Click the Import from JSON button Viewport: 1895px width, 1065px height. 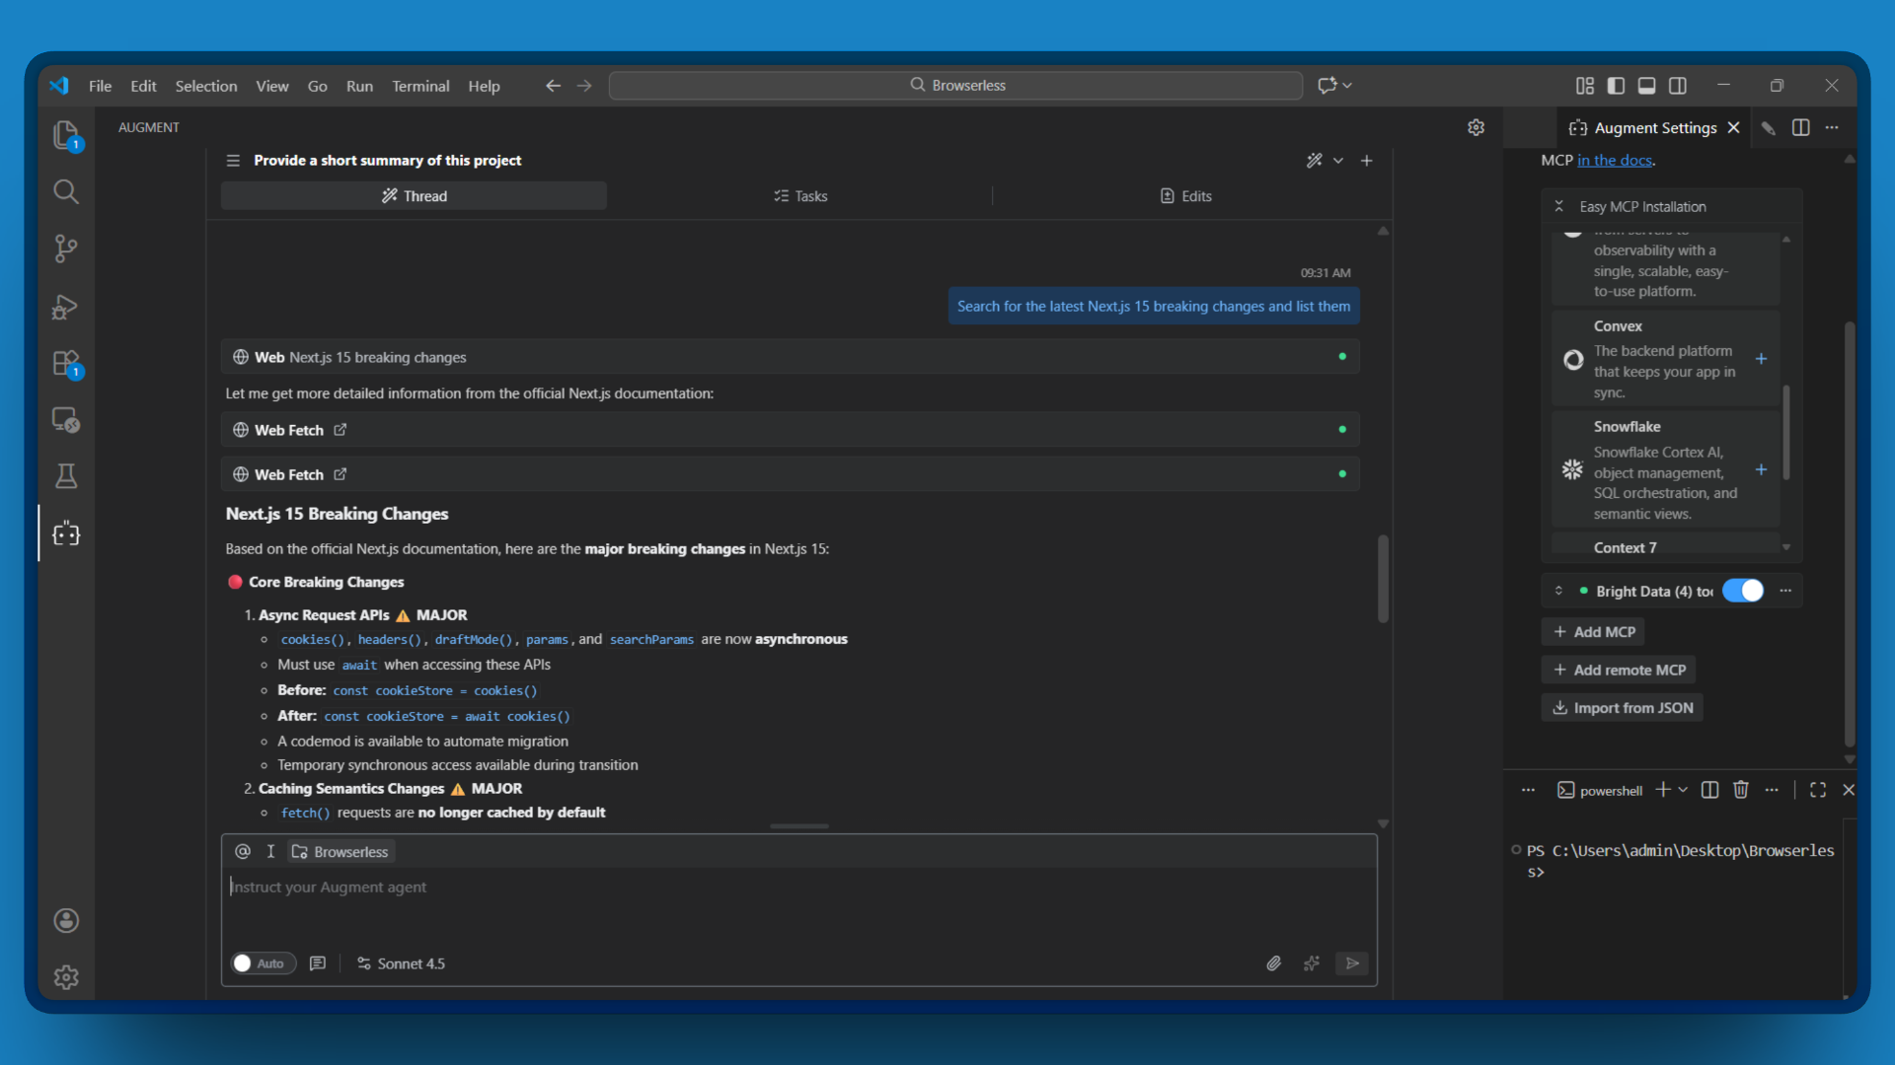(1622, 707)
